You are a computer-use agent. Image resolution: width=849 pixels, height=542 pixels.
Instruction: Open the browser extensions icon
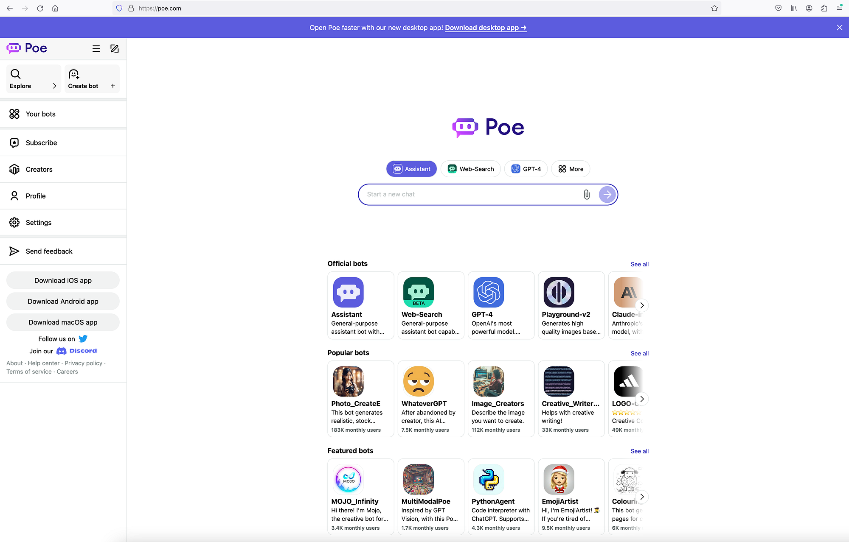coord(824,8)
